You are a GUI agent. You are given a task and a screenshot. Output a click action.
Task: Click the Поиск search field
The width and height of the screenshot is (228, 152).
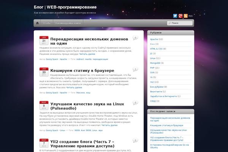[x=180, y=23]
